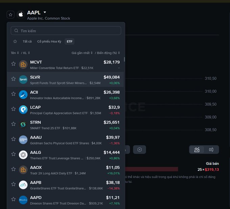Click the Giá bán label

[212, 164]
